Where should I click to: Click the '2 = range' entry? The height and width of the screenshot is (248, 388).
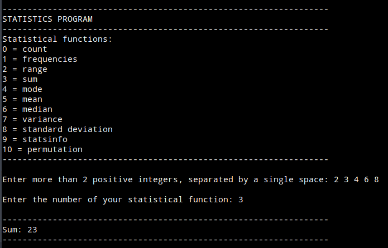click(25, 69)
